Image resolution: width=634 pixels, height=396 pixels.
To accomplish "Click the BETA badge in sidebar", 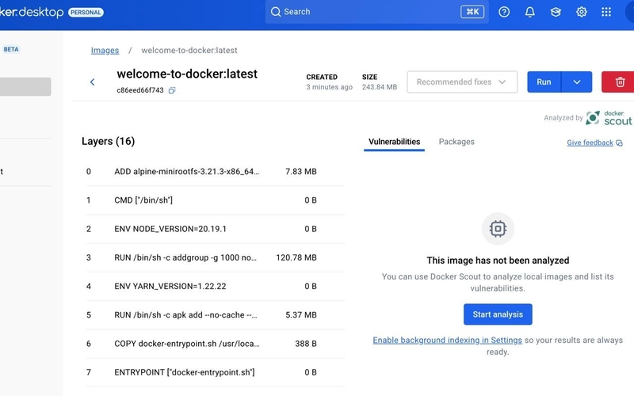I will coord(11,49).
